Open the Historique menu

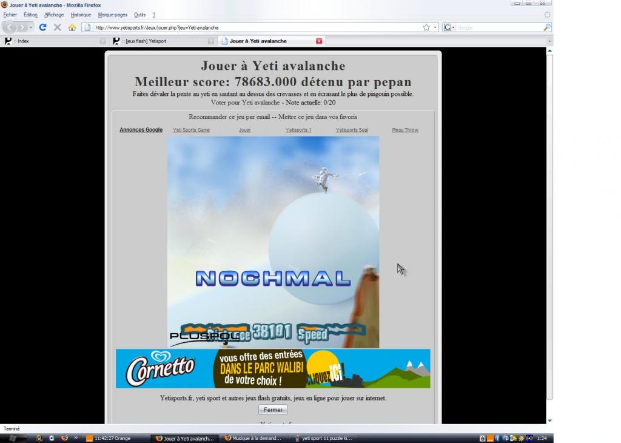(81, 15)
